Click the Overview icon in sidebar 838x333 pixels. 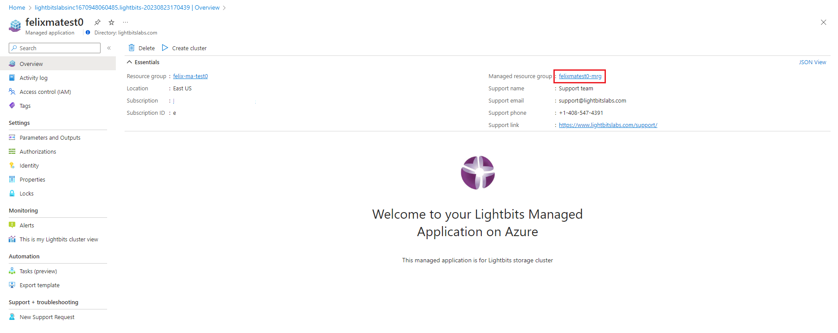(x=12, y=64)
